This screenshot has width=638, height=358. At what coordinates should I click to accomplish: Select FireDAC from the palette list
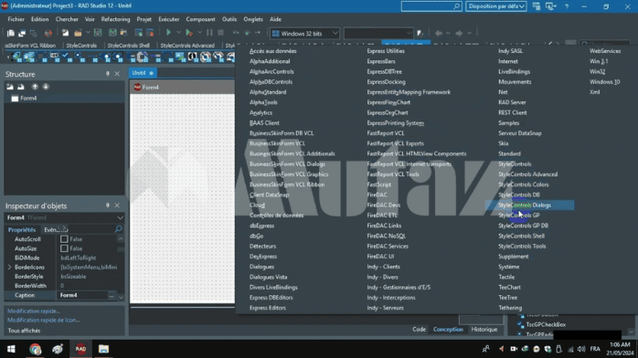377,195
